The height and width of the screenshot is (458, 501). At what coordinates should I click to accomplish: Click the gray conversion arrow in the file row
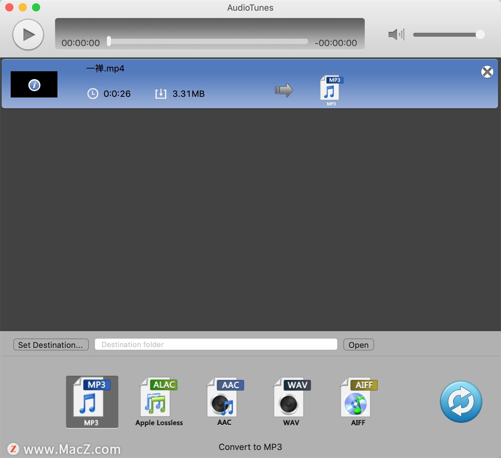[x=284, y=89]
